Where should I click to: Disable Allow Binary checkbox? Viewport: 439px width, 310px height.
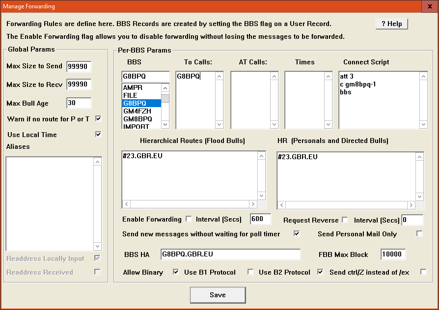(x=176, y=272)
